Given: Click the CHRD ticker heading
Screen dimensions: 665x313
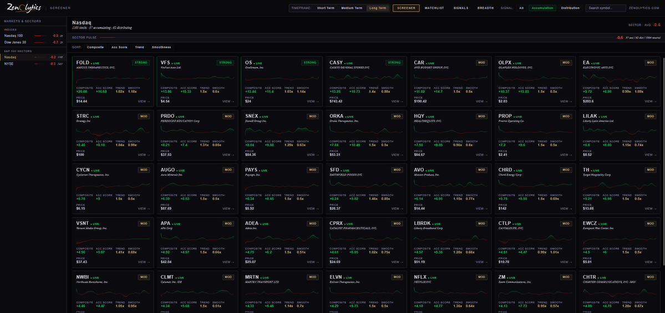Looking at the screenshot, I should click(x=505, y=170).
